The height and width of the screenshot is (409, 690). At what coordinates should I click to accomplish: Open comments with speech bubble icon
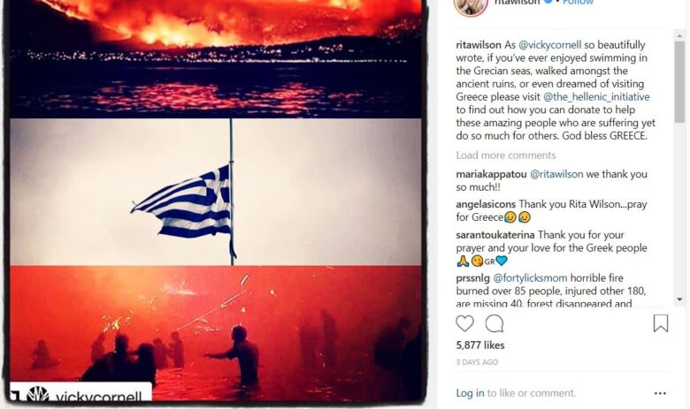pos(494,324)
